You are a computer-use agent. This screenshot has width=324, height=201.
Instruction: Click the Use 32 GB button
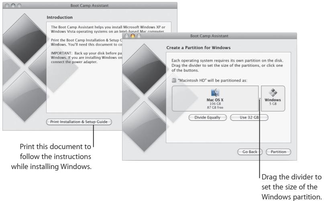click(249, 117)
